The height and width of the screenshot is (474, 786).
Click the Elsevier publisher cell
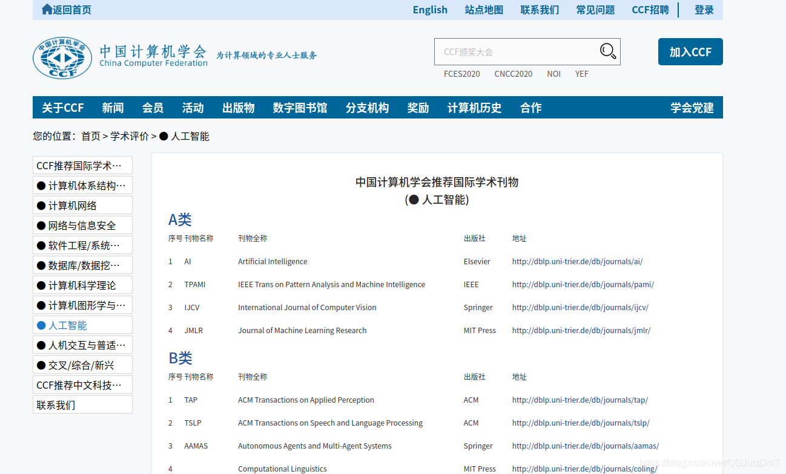[x=477, y=262]
